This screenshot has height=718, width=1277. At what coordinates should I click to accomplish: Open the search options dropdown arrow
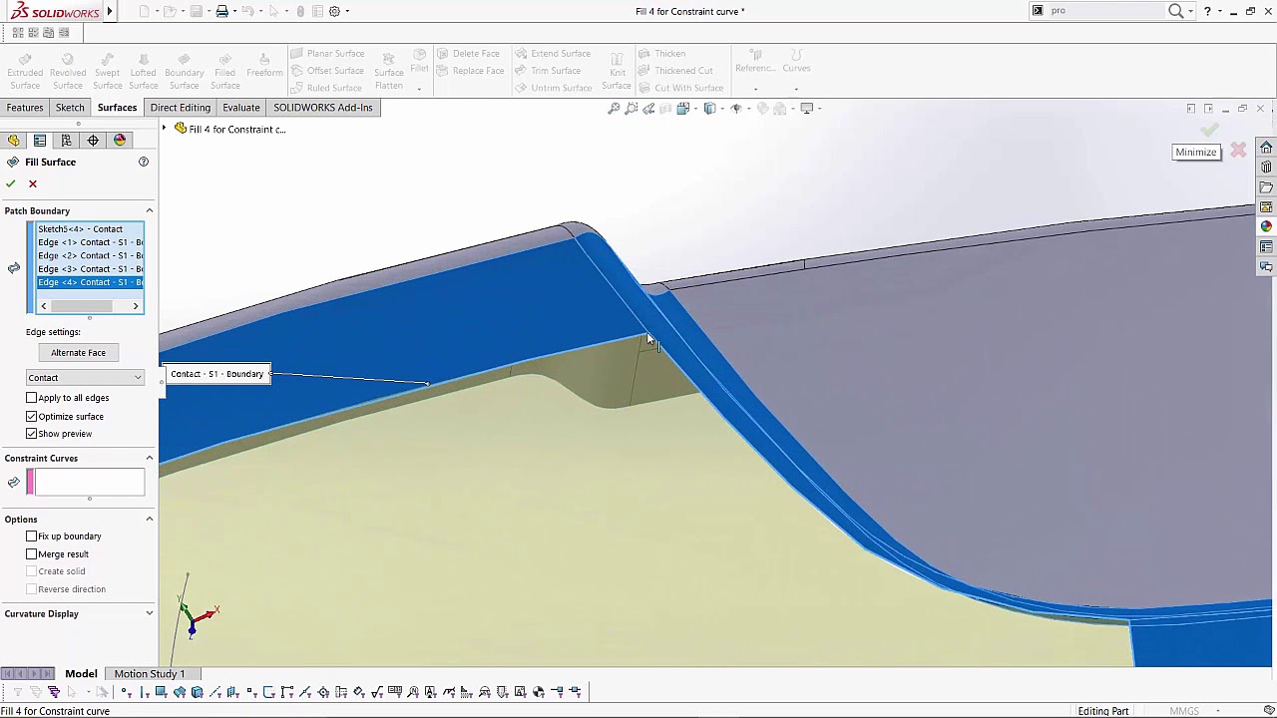1190,11
